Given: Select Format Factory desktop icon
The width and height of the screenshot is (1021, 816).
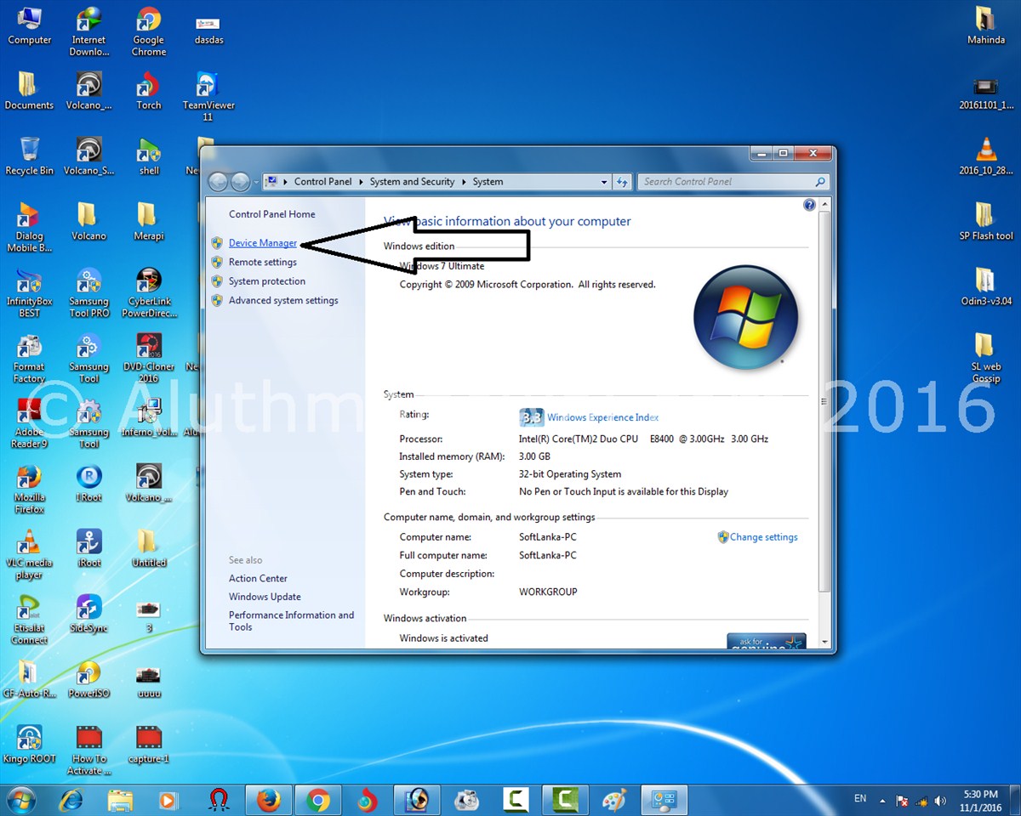Looking at the screenshot, I should (30, 359).
